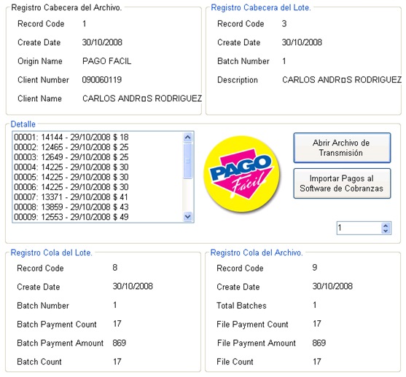Increase the numeric spinner value
Viewport: 406px width, 377px height.
point(386,226)
